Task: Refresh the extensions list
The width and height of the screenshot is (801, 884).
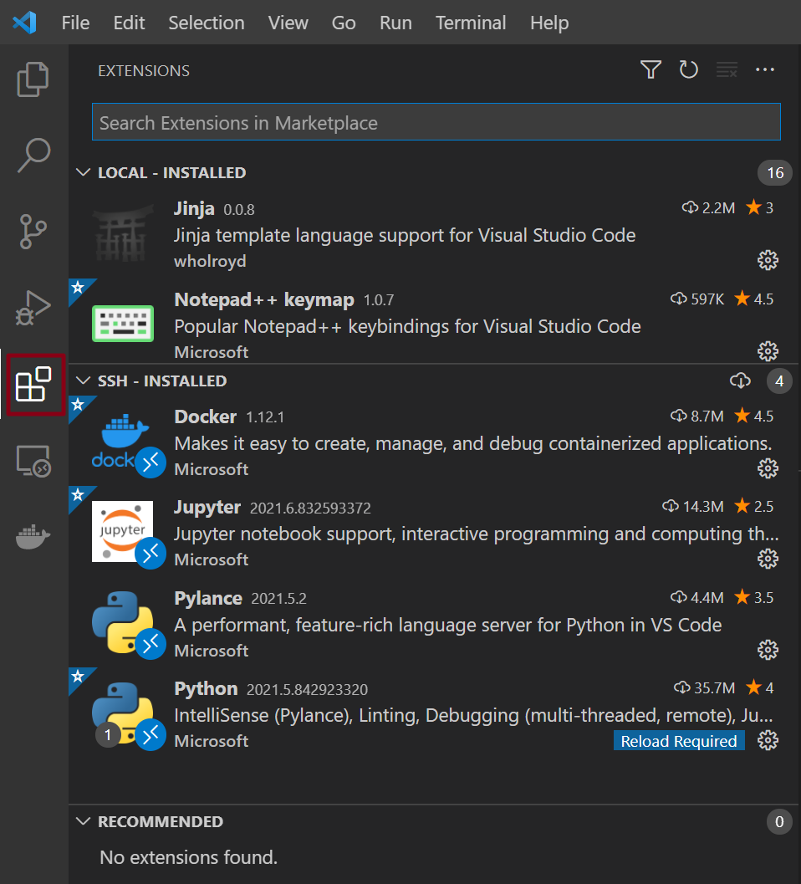Action: (x=688, y=70)
